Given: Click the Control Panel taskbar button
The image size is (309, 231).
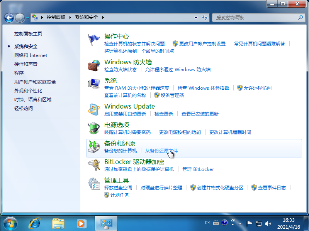Looking at the screenshot, I should 106,223.
